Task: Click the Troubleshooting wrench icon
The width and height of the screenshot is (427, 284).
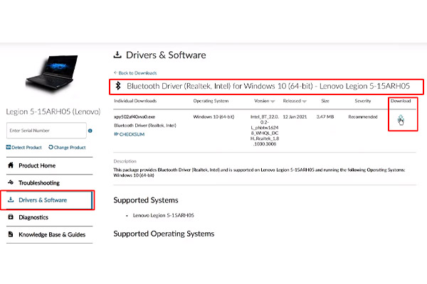Action: (11, 182)
